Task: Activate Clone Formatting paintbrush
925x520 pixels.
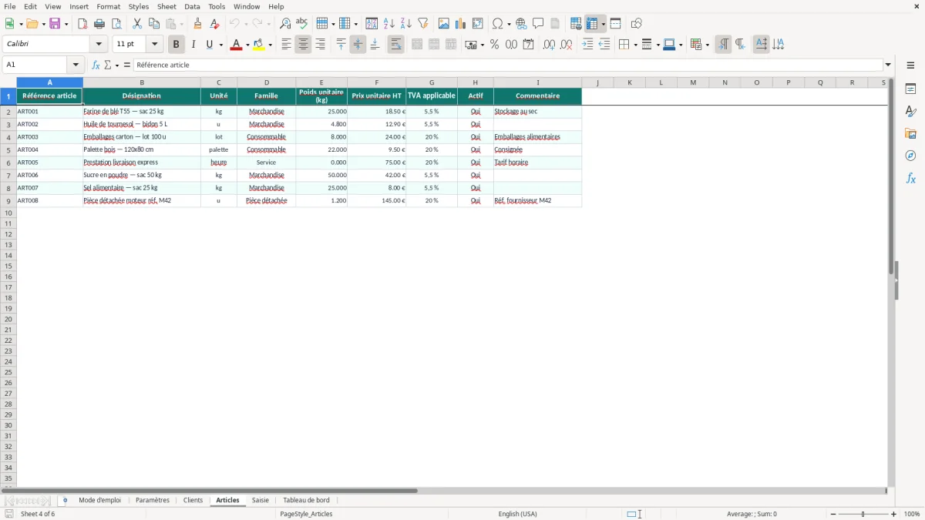Action: click(x=198, y=24)
